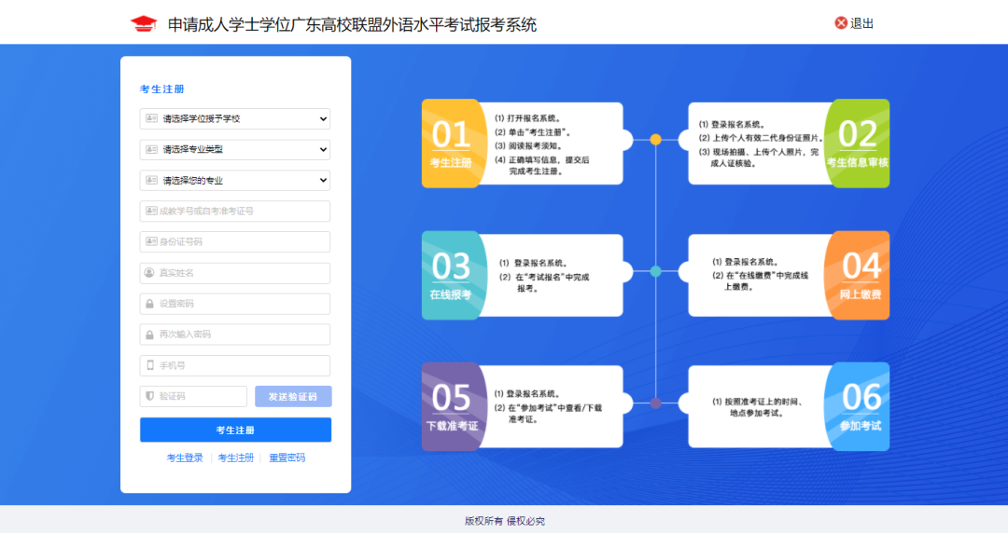This screenshot has height=533, width=1008.
Task: Click the 设置密码 password field
Action: pyautogui.click(x=235, y=304)
